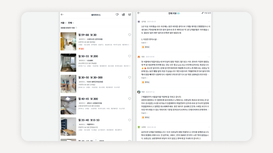This screenshot has width=273, height=153.
Task: Open the listing priced 월 40~45 보 300
Action: 88,99
